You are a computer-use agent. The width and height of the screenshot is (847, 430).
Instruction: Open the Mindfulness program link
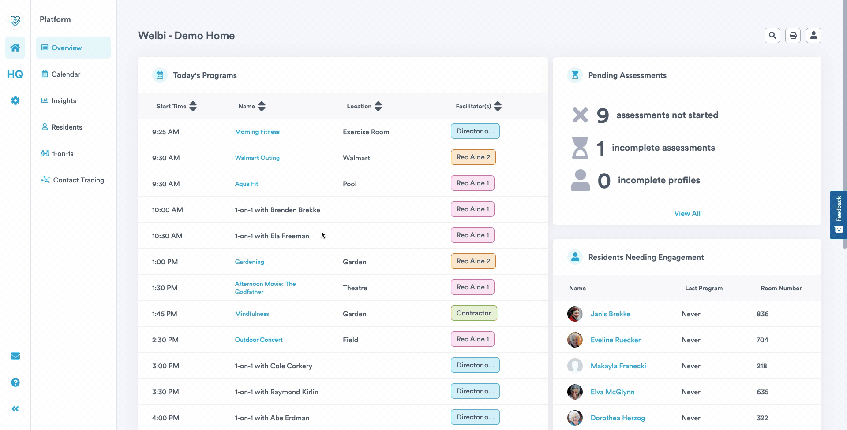click(252, 314)
